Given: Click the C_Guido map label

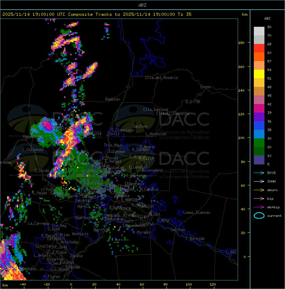Looking at the screenshot, I should (x=42, y=171).
